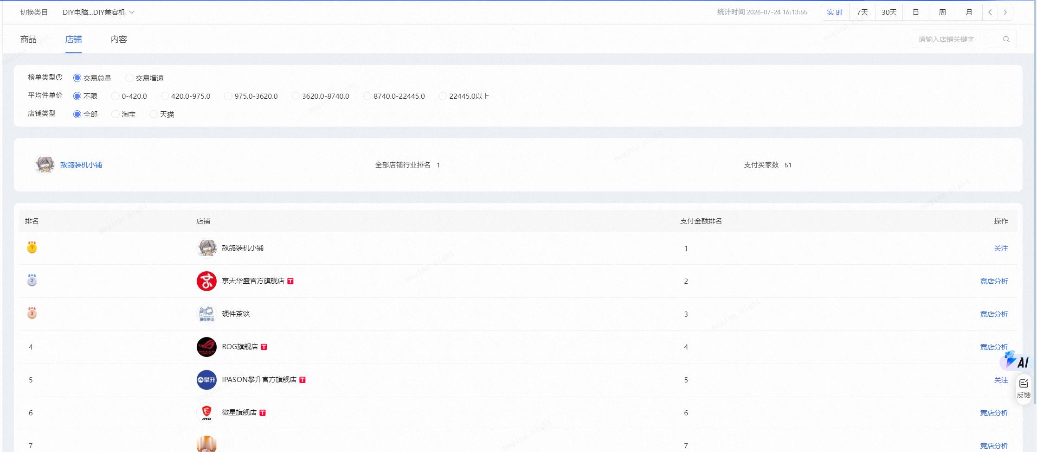Select the 交易总量 radio button
Viewport: 1037px width, 452px height.
point(77,78)
